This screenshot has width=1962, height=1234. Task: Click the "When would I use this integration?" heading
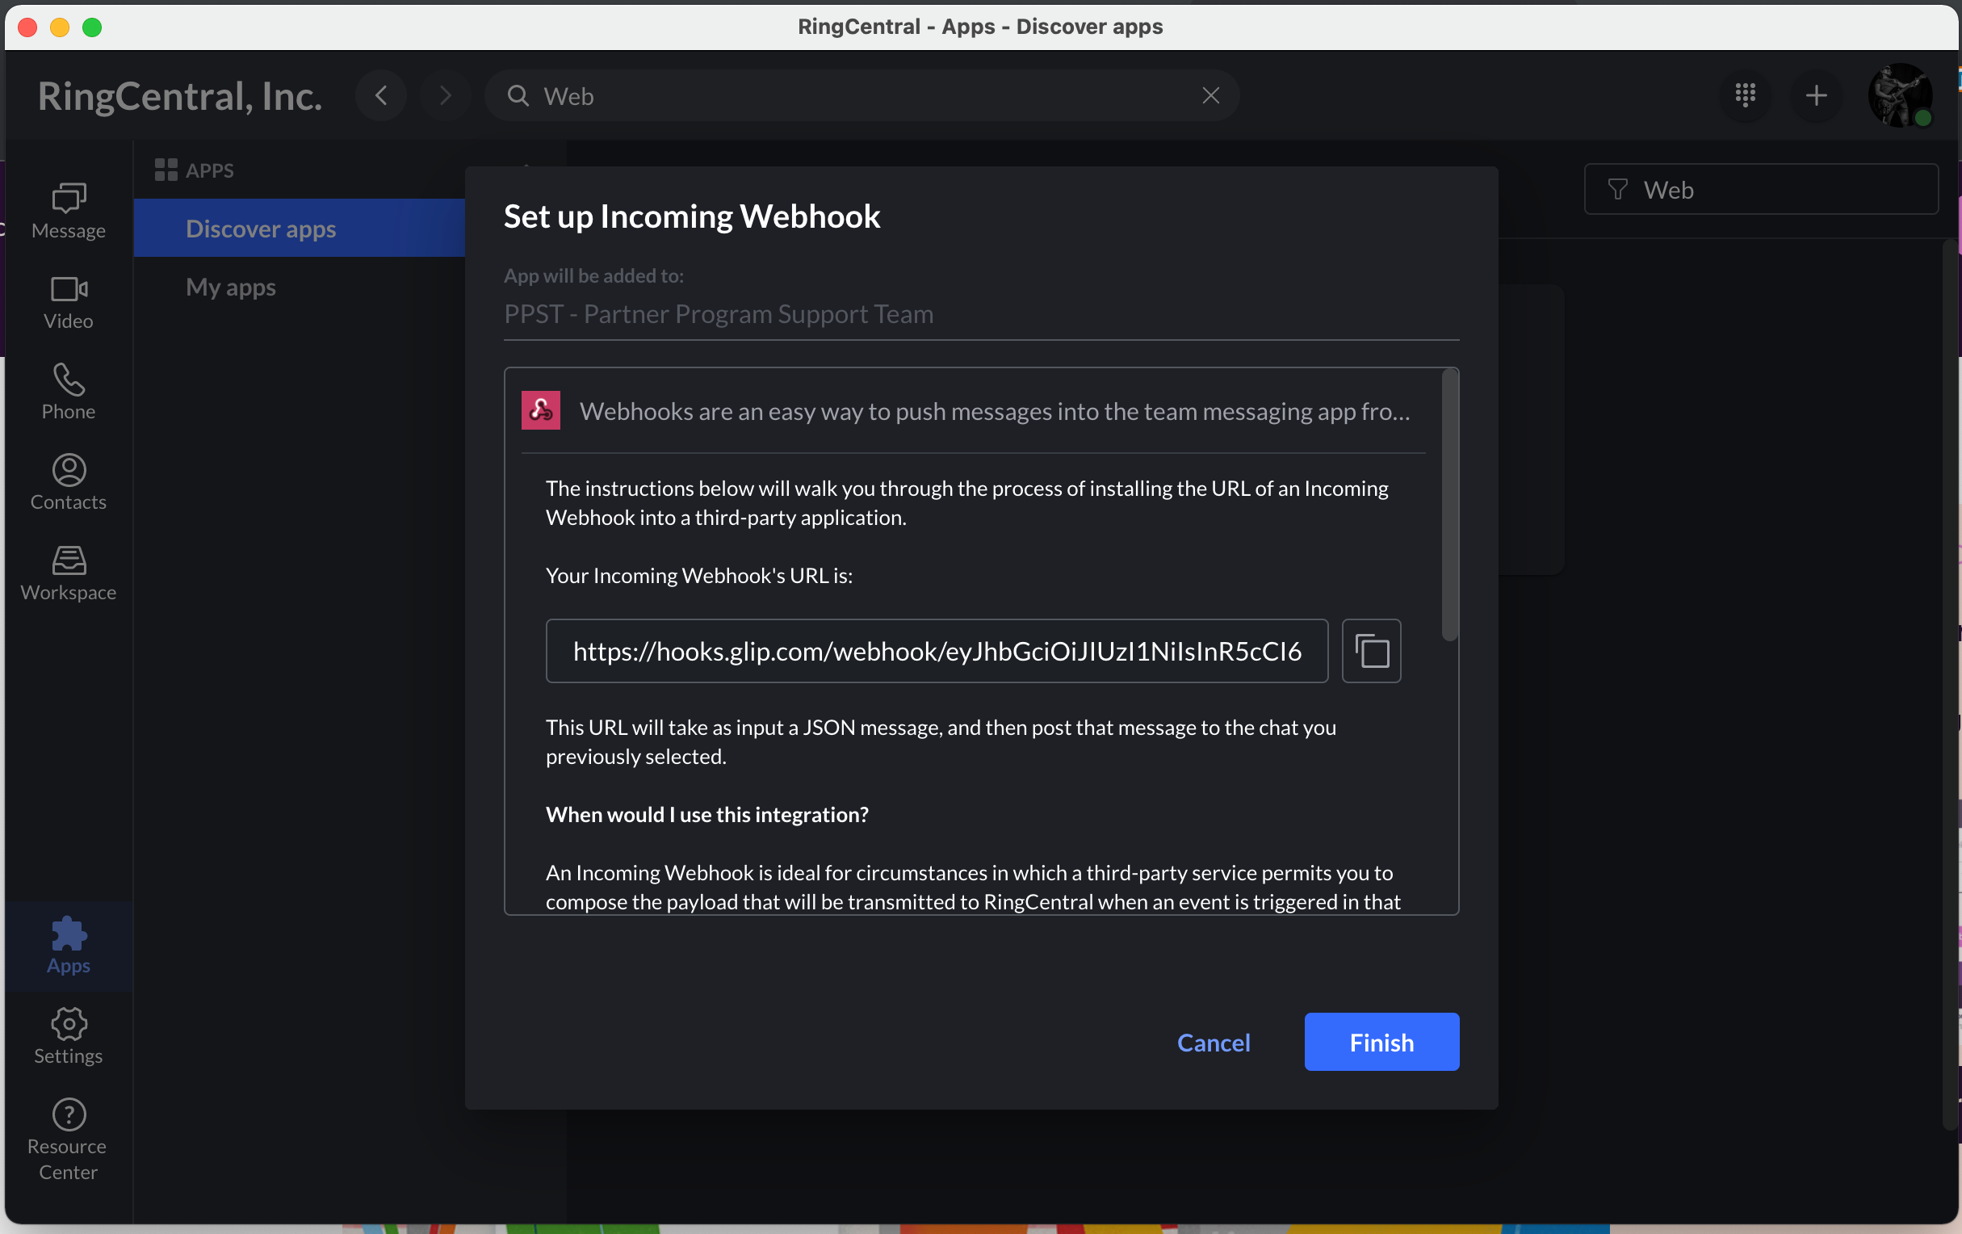707,814
